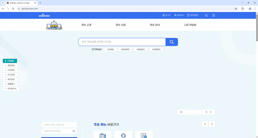Open the 연수 소개 menu
258x138 pixels.
[x=86, y=25]
